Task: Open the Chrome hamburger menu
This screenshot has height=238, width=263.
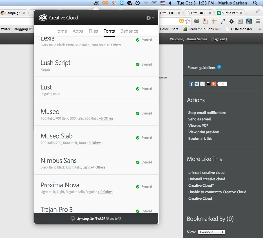Action: coord(258,21)
